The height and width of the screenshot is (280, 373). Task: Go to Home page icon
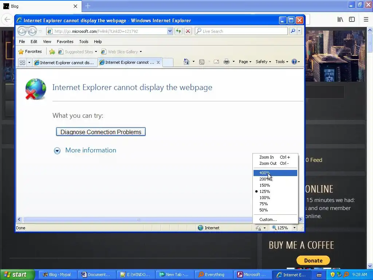[186, 62]
